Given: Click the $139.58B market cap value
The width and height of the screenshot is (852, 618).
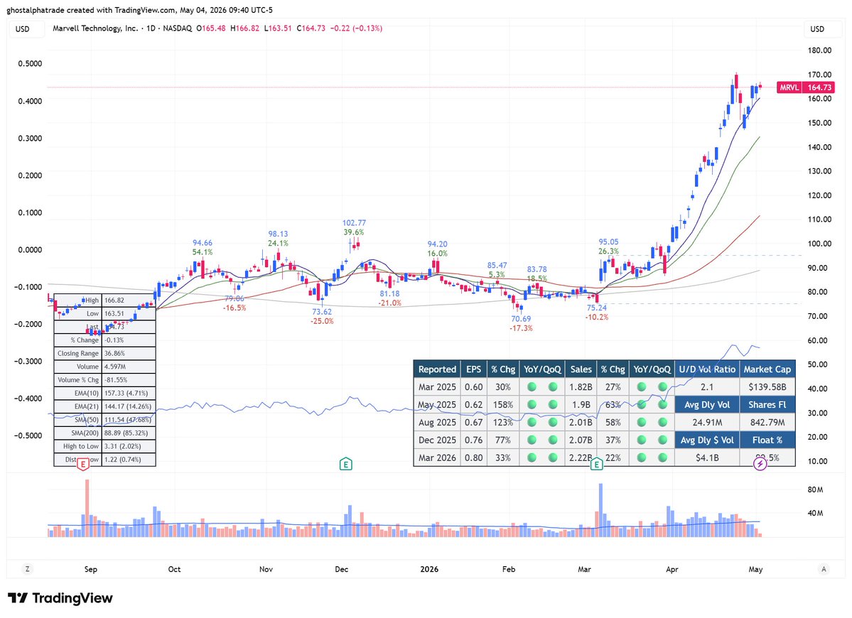Looking at the screenshot, I should pos(767,386).
